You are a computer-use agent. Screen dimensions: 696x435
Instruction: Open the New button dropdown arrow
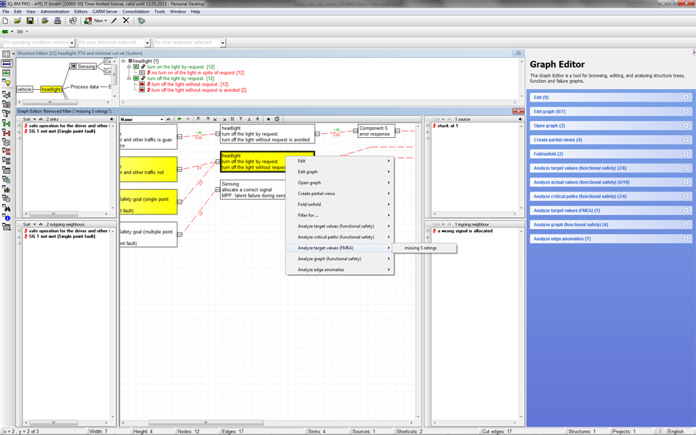point(106,21)
